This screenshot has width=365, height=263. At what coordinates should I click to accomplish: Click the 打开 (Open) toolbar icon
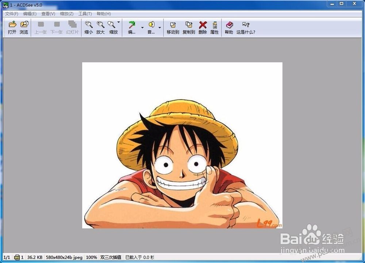point(12,24)
